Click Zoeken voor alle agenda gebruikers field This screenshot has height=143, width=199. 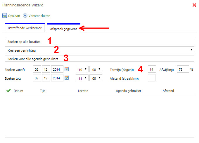[99, 59]
